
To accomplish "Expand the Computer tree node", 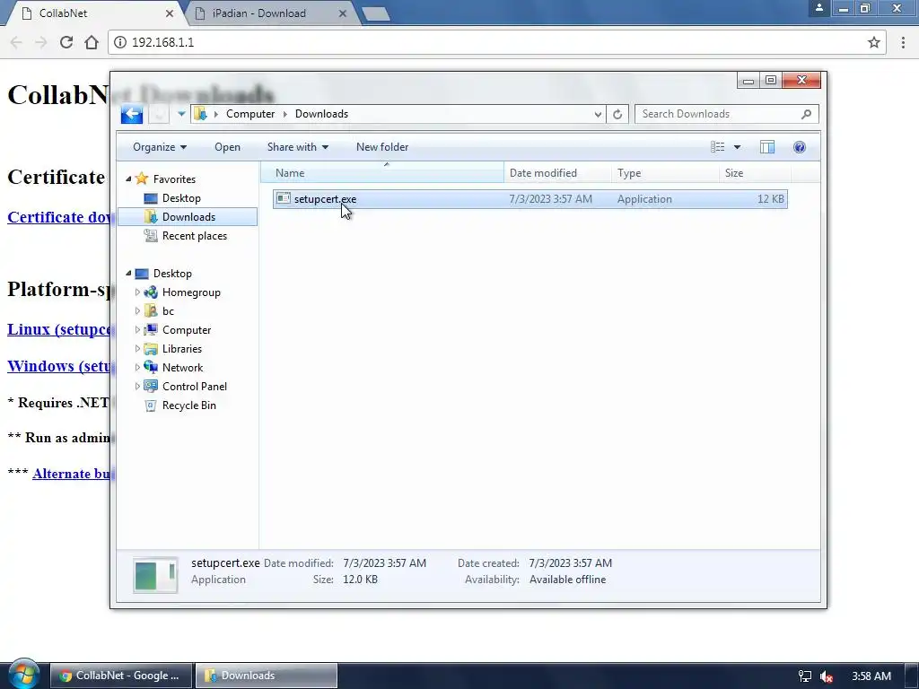I will pyautogui.click(x=137, y=330).
